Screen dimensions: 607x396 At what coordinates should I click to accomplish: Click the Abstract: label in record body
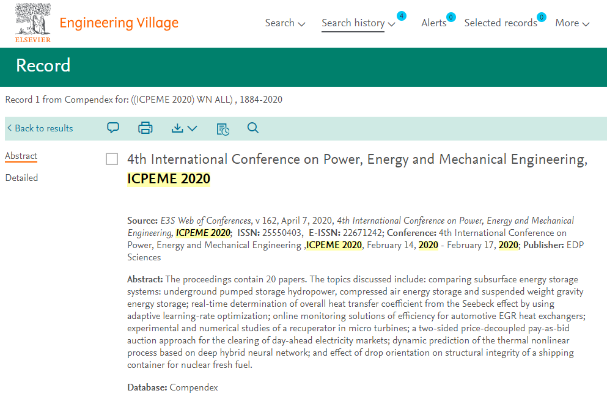[145, 279]
